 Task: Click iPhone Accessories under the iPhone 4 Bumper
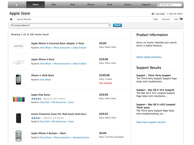62,138
